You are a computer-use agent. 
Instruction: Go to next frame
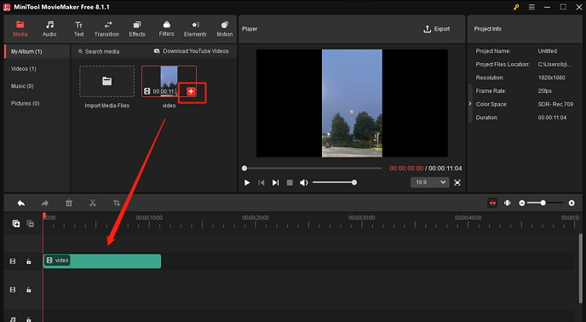pyautogui.click(x=275, y=182)
